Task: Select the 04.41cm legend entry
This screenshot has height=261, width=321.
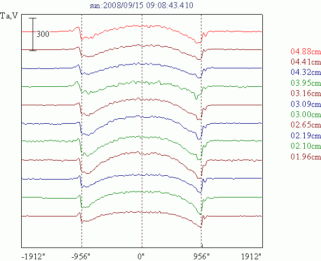Action: pos(306,61)
